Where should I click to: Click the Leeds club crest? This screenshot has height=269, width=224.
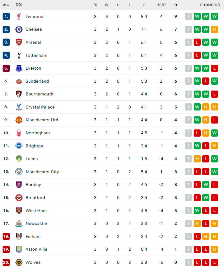(x=19, y=159)
